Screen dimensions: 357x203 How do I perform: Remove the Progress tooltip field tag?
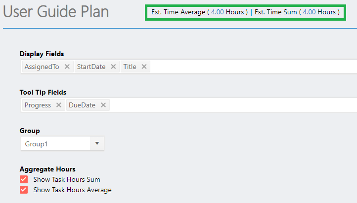point(58,105)
